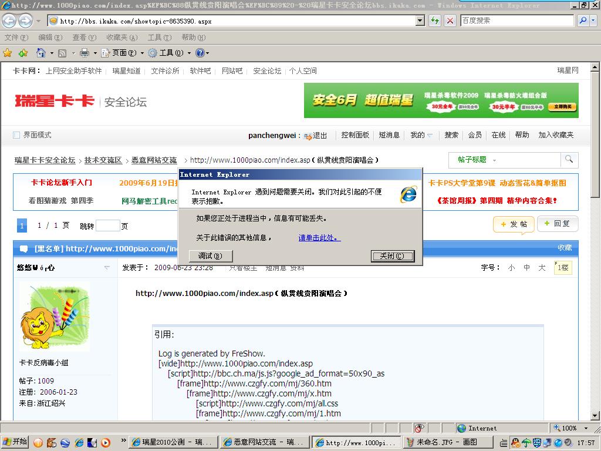Click the vertical scrollbar down arrow
Screen dimensions: 601x451
tap(595, 415)
